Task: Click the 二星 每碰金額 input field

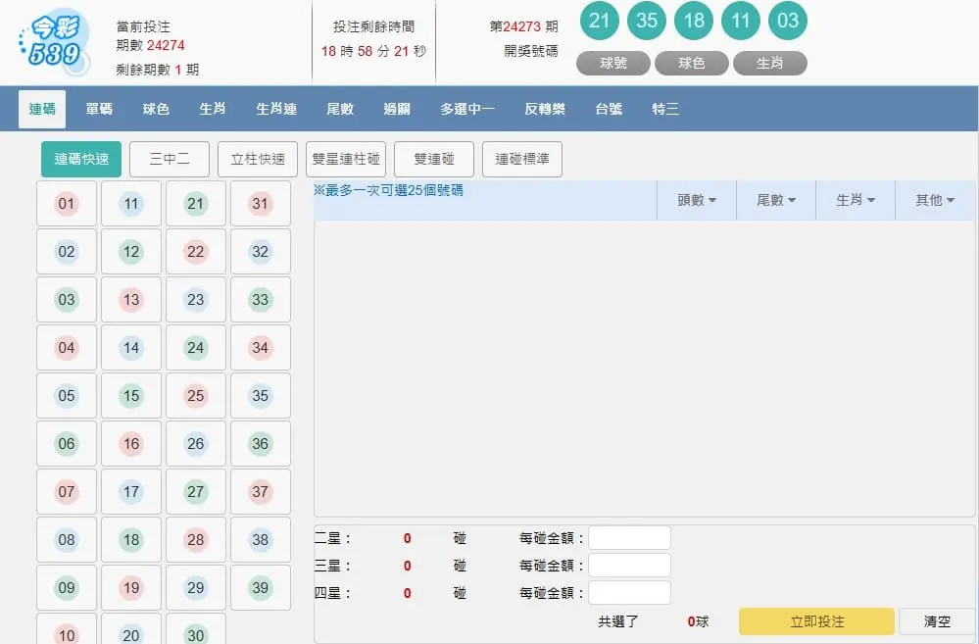Action: 629,537
